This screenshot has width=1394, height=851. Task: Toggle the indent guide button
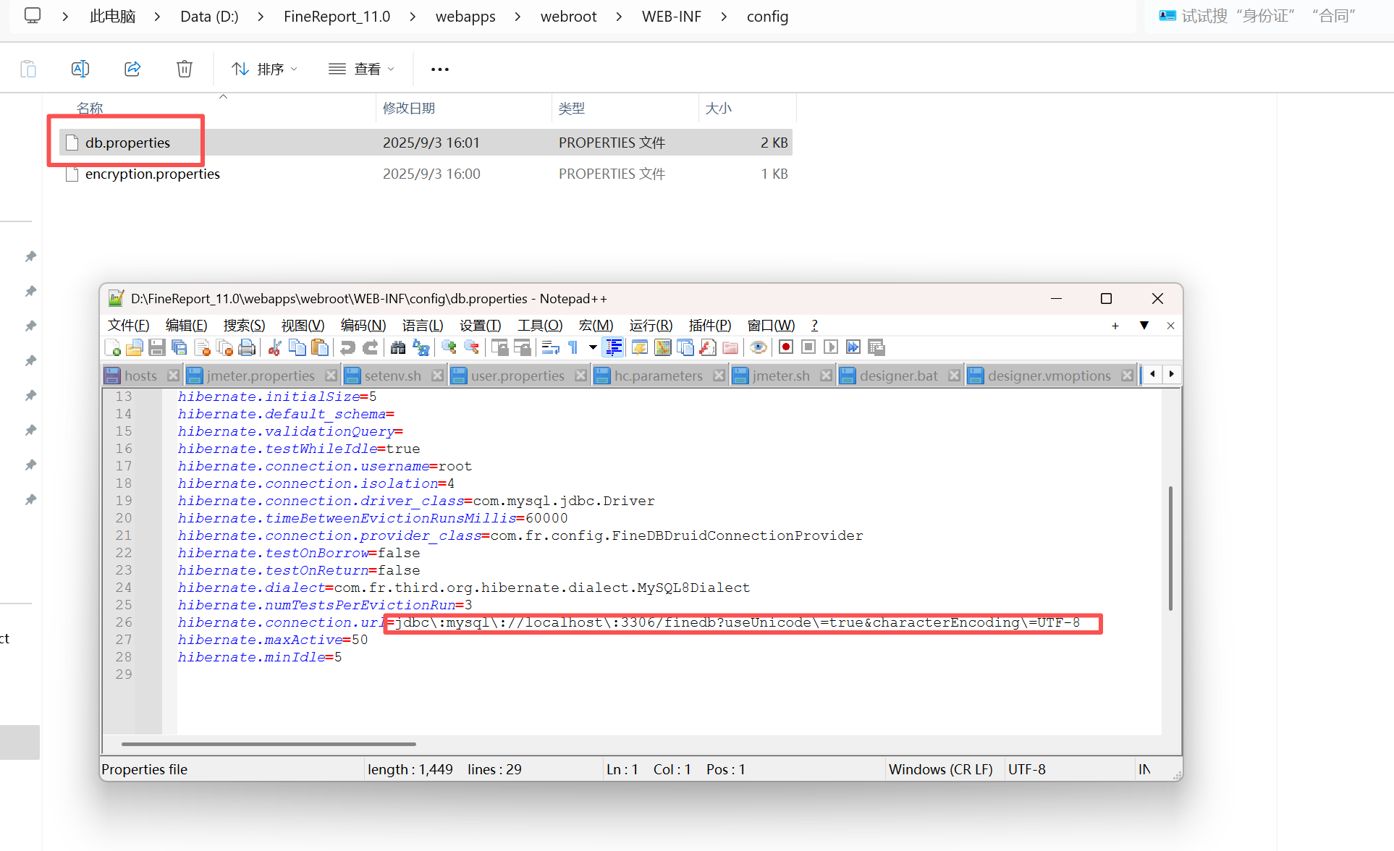[x=614, y=347]
